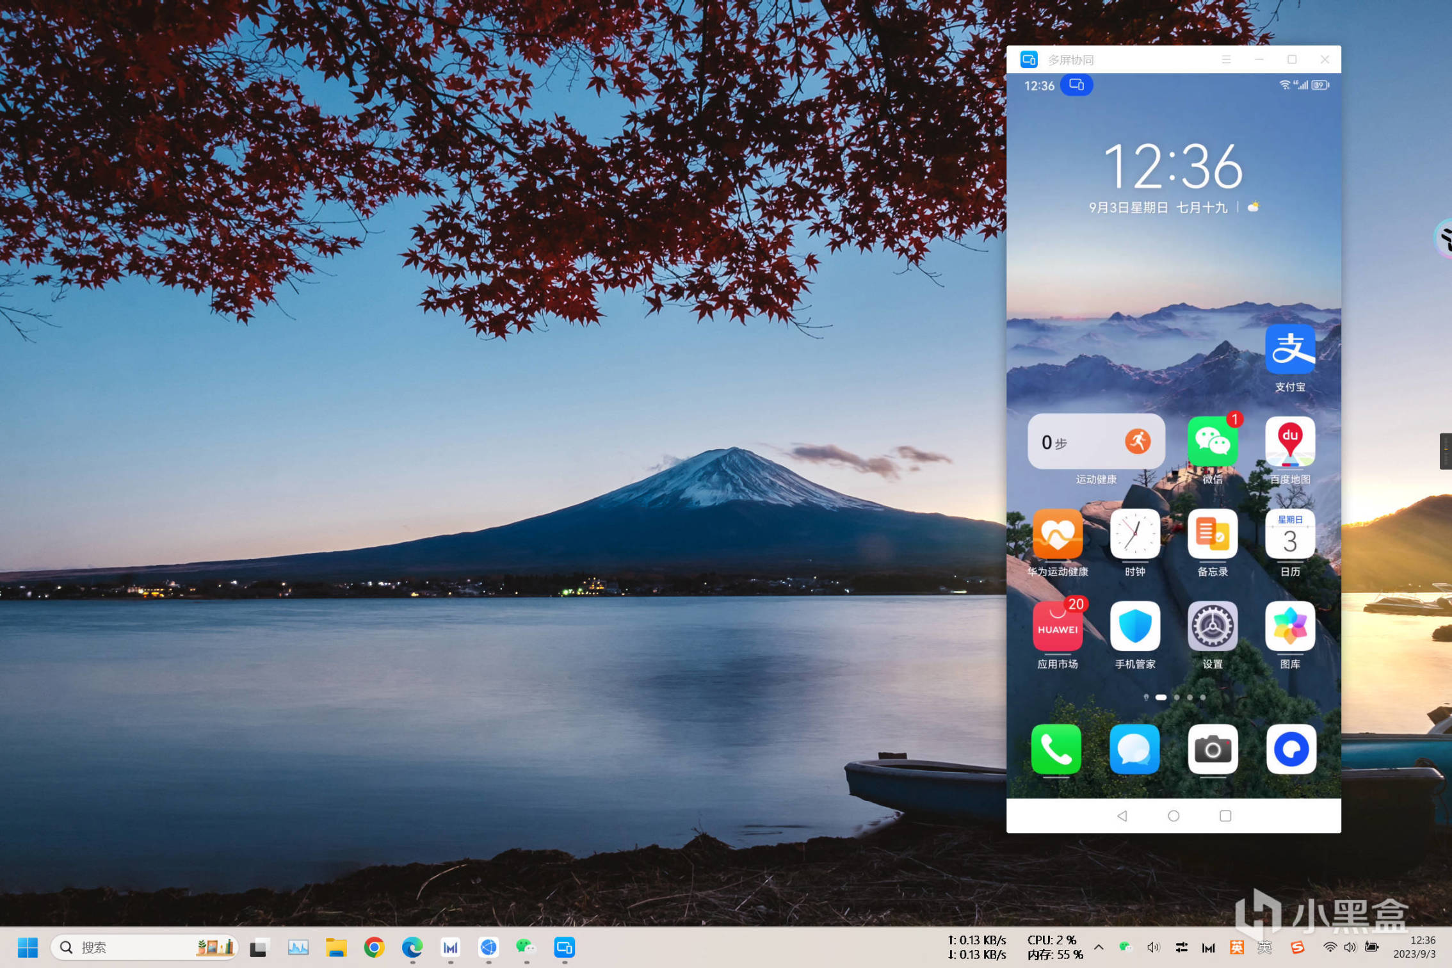Tap the green Phone dialer icon
Image resolution: width=1452 pixels, height=968 pixels.
pos(1056,749)
